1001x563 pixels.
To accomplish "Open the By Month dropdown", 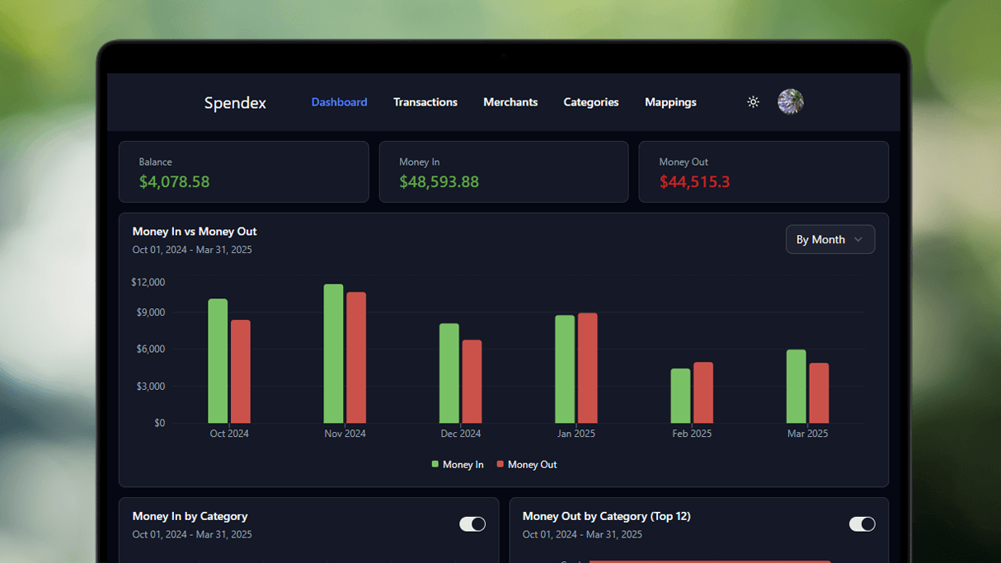I will 830,239.
